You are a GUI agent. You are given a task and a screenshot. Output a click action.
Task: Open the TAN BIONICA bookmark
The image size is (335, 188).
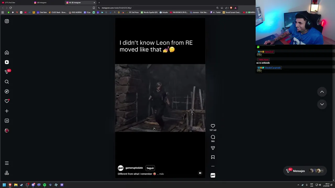[x=179, y=12]
